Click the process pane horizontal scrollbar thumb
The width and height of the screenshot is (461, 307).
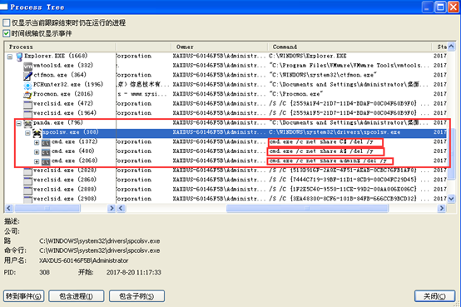[47, 208]
